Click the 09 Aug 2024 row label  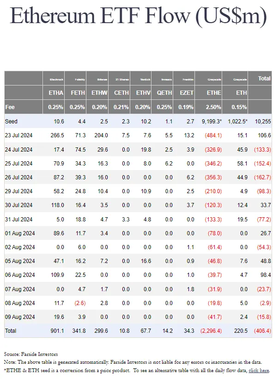pos(20,317)
